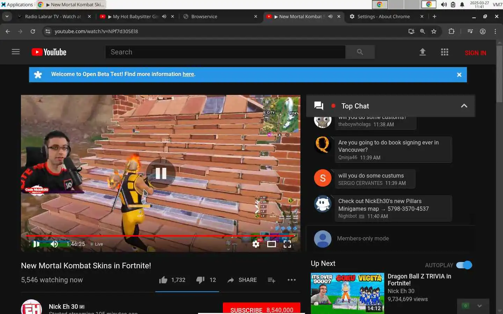Viewport: 503px width, 314px height.
Task: Enter fullscreen in video player
Action: 287,244
